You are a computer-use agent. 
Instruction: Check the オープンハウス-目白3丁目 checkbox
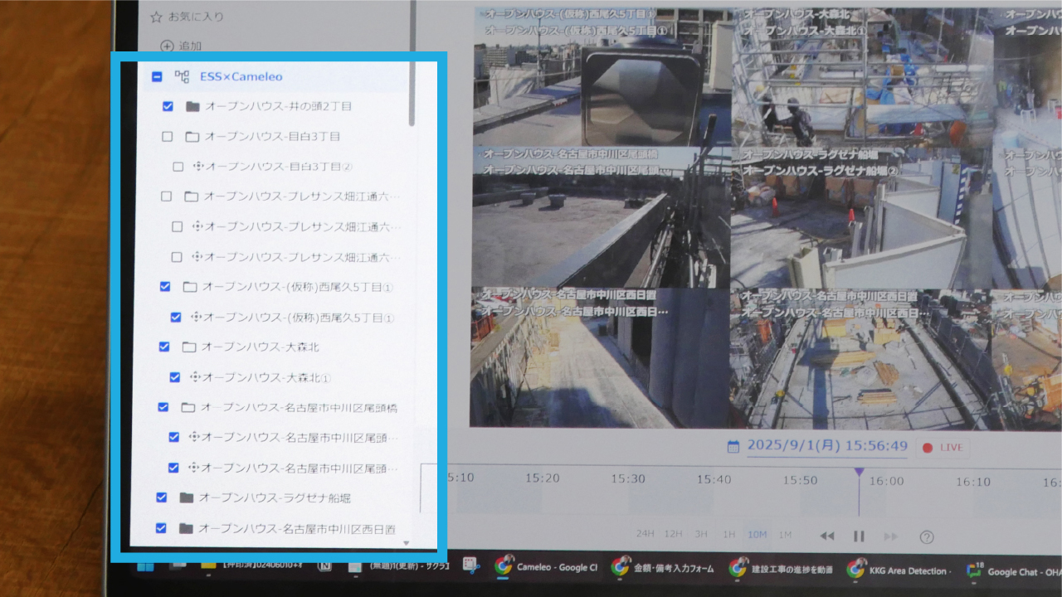pos(166,136)
